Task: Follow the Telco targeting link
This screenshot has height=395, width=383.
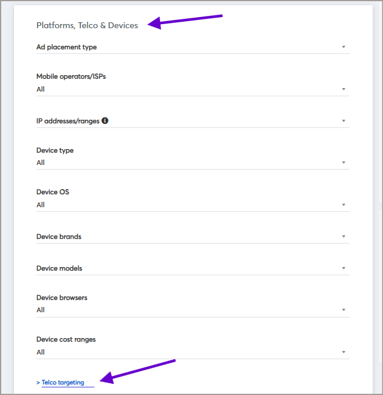Action: click(63, 383)
